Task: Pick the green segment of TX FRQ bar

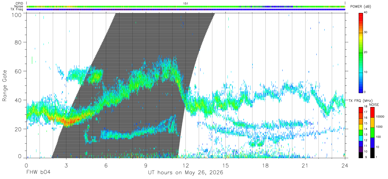Action: (x=361, y=133)
